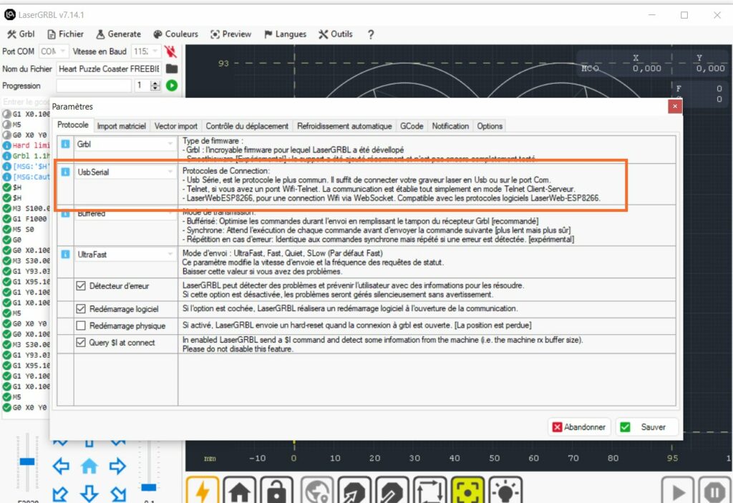
Task: Open the Outils menu
Action: [x=336, y=34]
